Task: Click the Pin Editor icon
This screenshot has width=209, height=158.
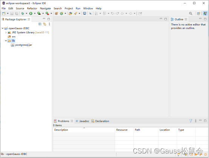Action: 140,14
